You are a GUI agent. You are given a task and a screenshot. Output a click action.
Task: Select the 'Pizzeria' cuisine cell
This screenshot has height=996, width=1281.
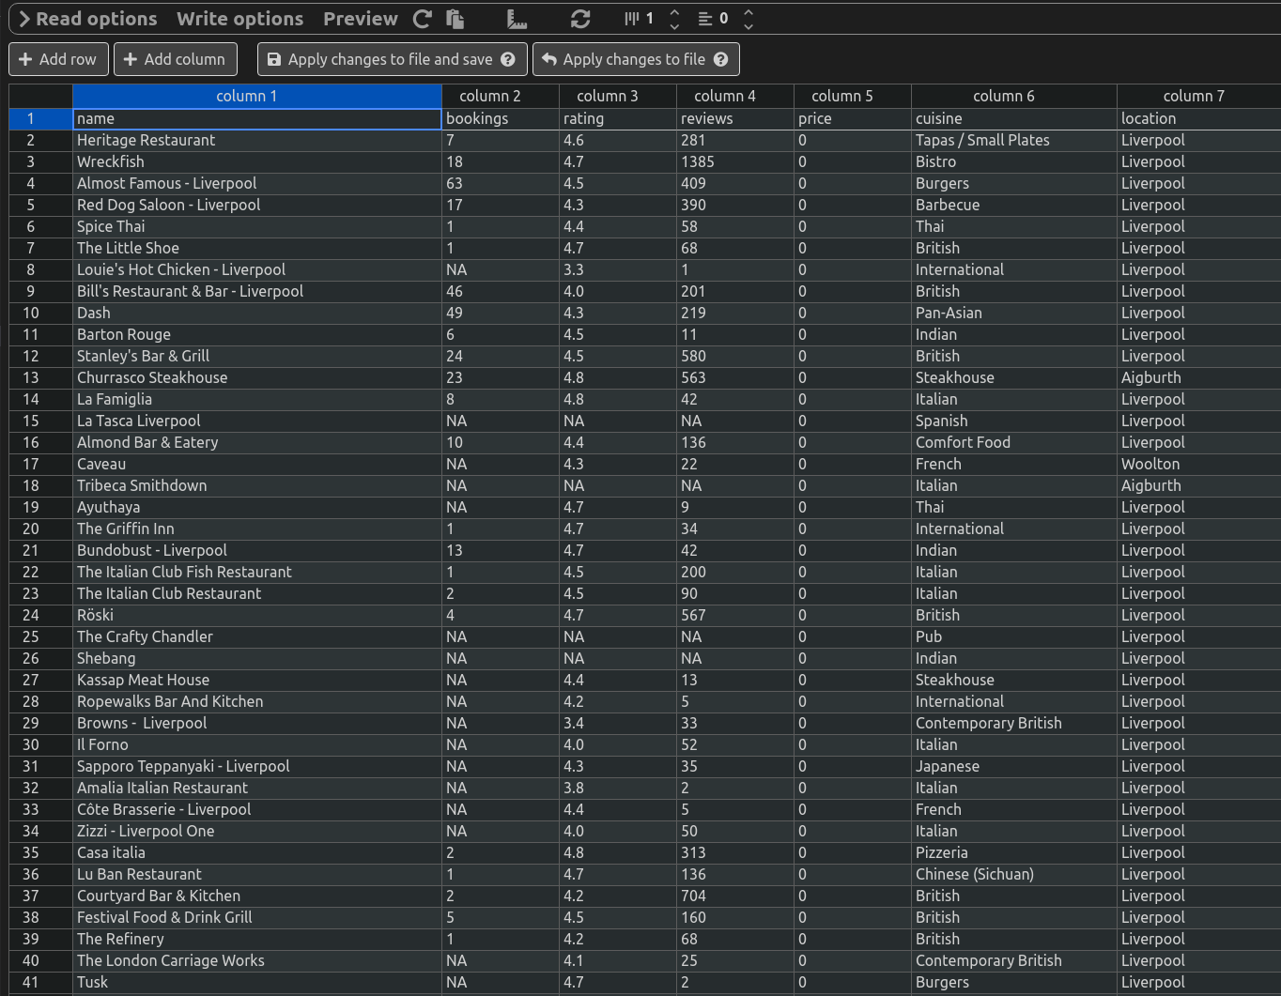(1014, 852)
